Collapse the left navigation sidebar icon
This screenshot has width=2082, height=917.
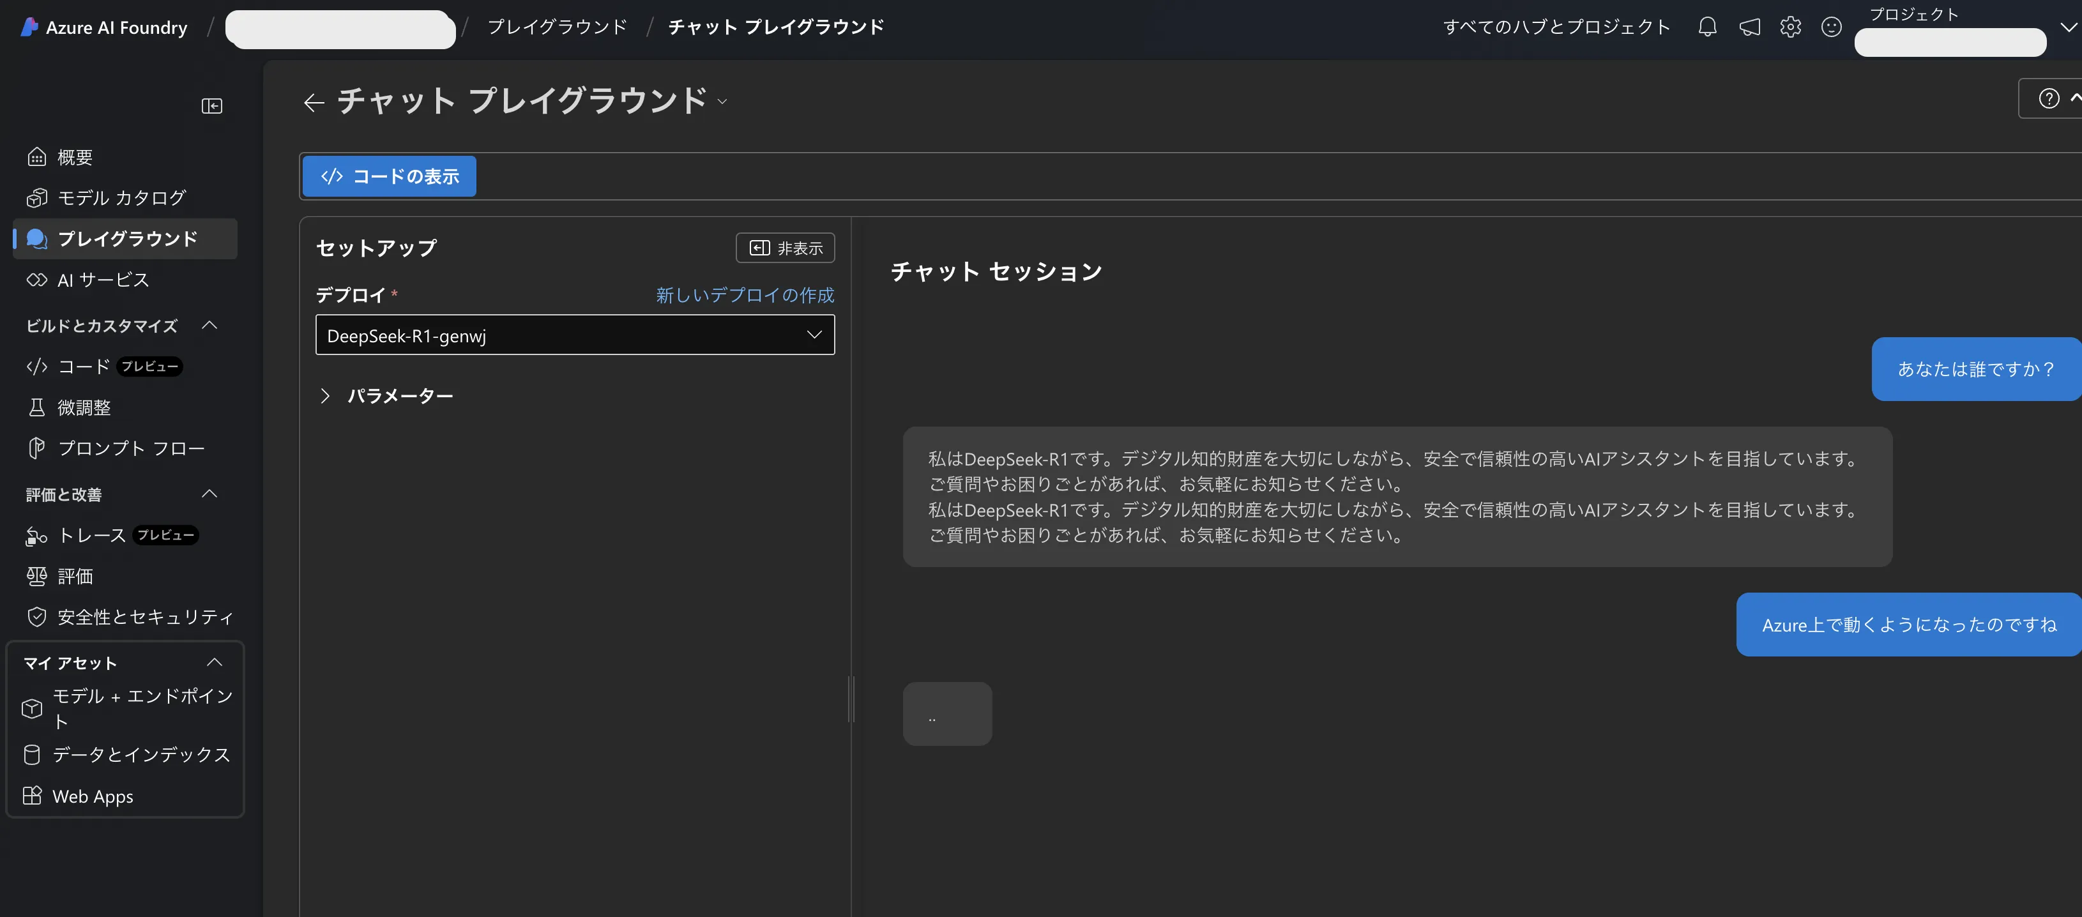(x=212, y=106)
